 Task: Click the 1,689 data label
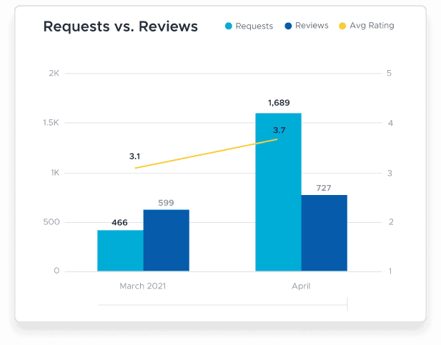[279, 103]
